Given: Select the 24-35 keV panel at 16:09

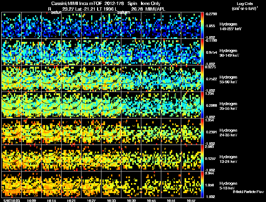Looking at the screenshot, I should pyautogui.click(x=31, y=132).
